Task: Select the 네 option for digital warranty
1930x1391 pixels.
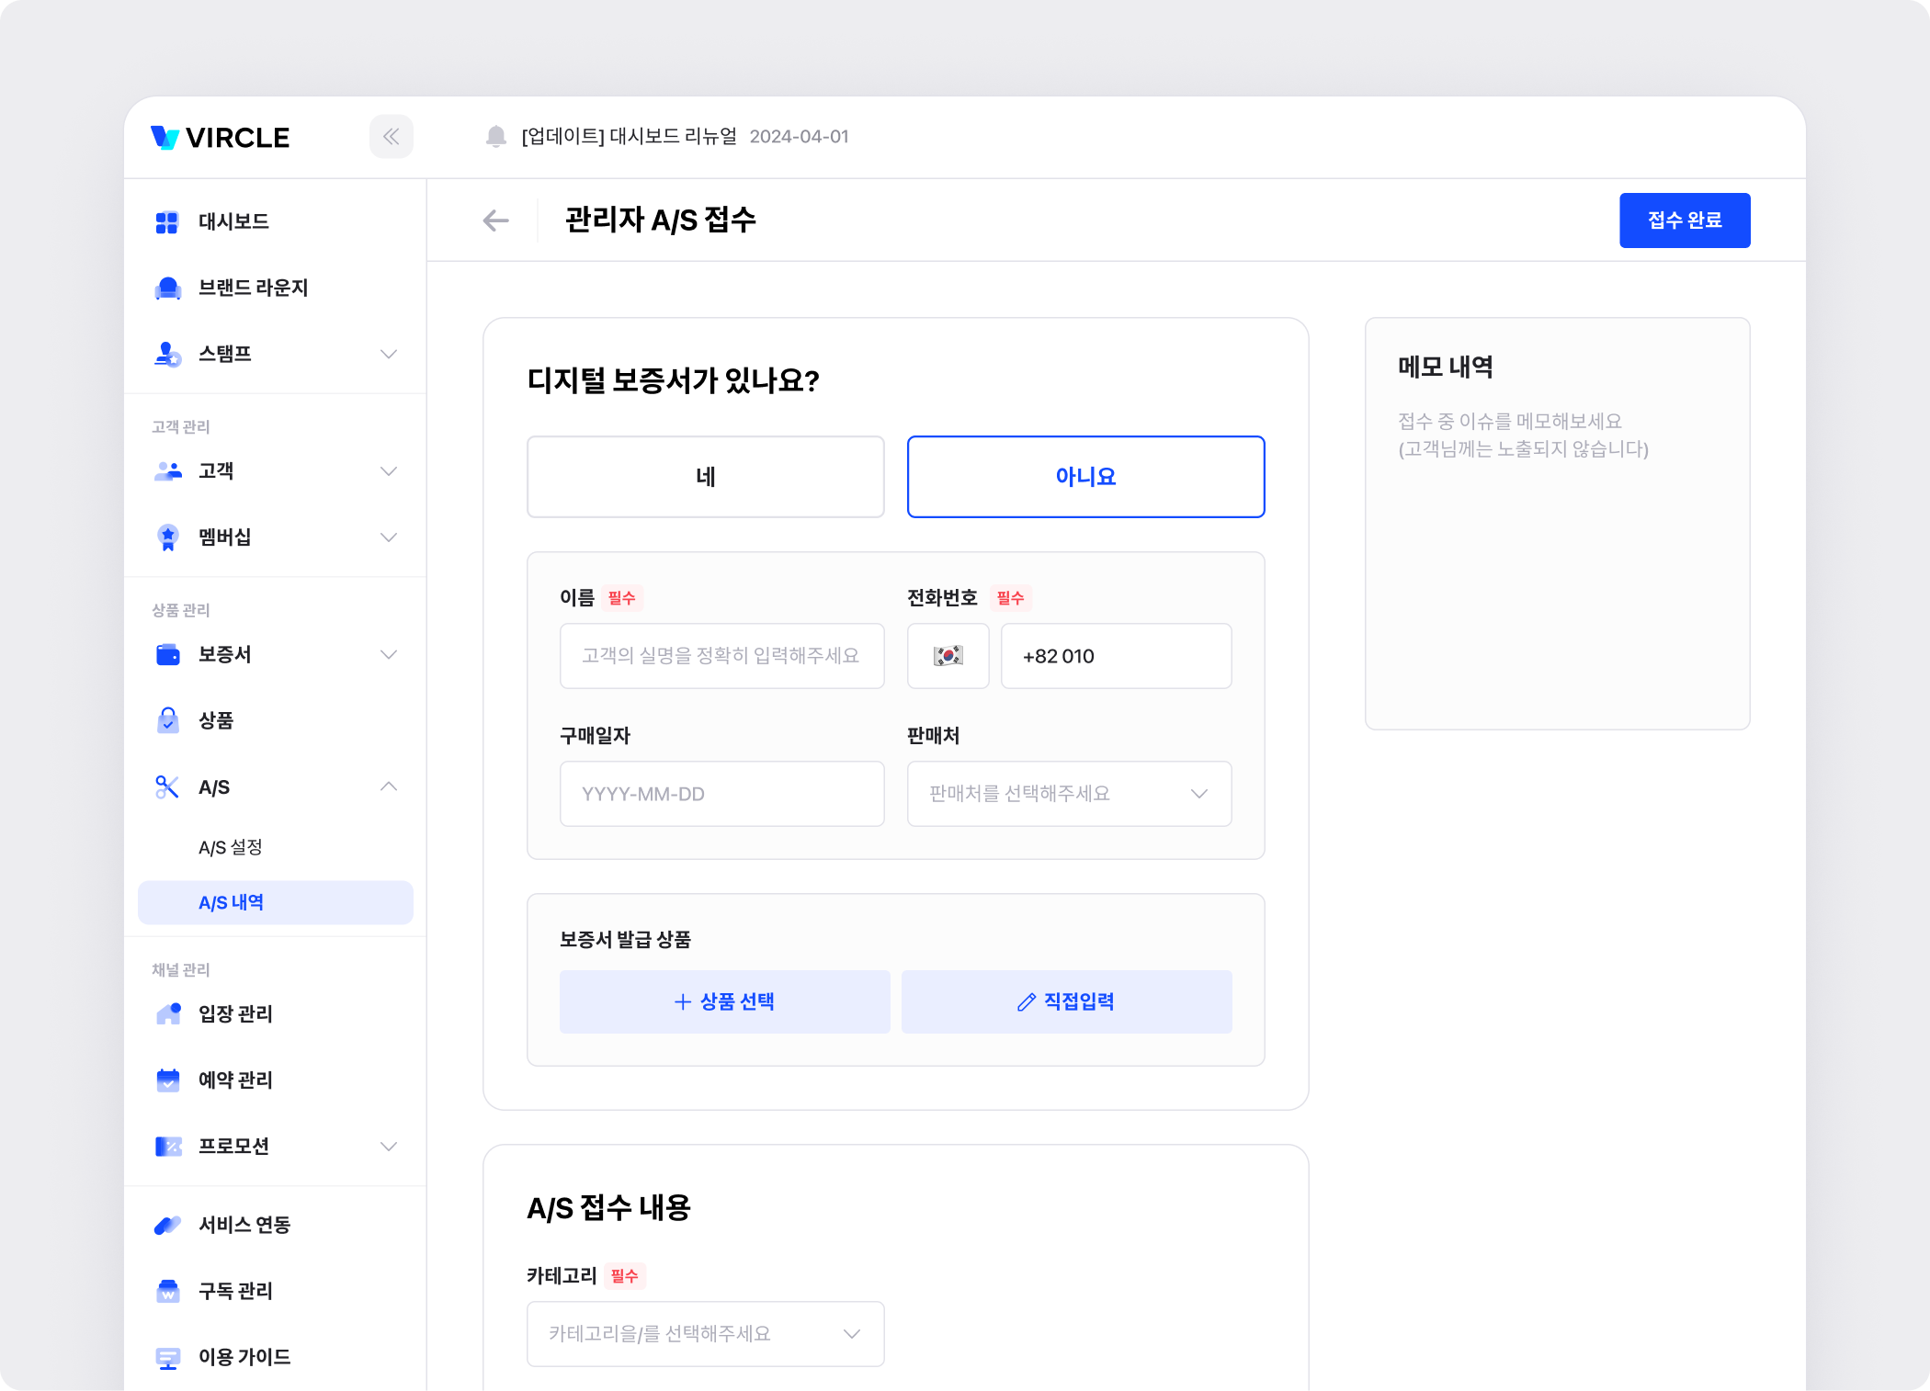Action: [705, 477]
